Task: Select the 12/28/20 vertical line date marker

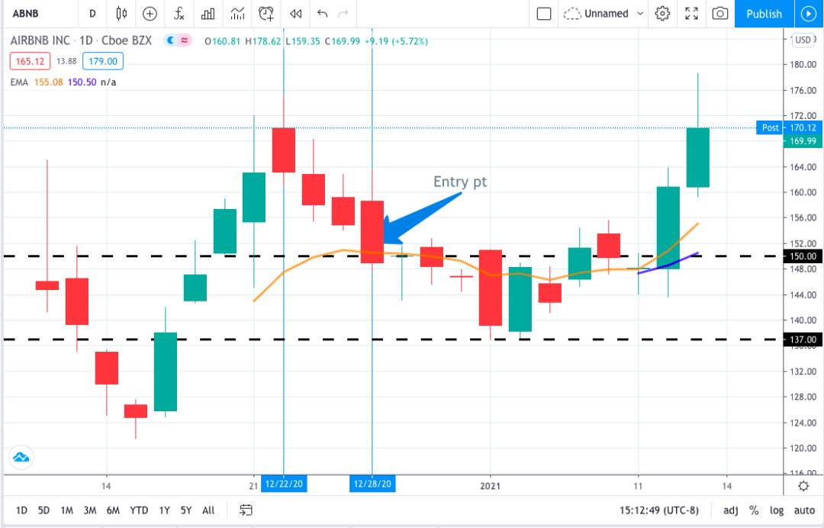Action: coord(372,484)
